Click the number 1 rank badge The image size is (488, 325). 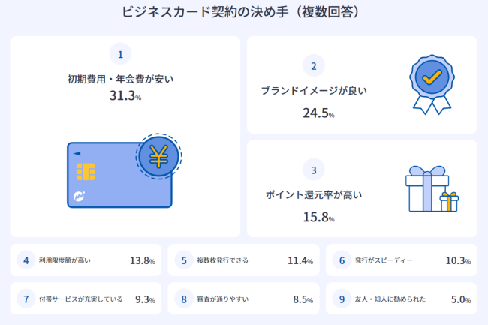120,54
